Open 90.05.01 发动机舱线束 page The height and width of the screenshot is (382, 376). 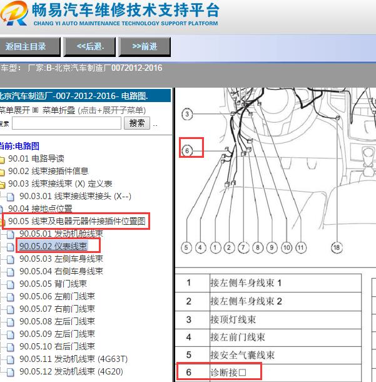[x=61, y=234]
